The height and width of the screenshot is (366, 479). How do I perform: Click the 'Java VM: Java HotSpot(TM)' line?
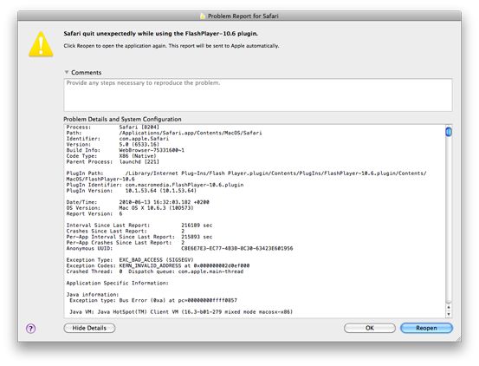click(x=181, y=312)
